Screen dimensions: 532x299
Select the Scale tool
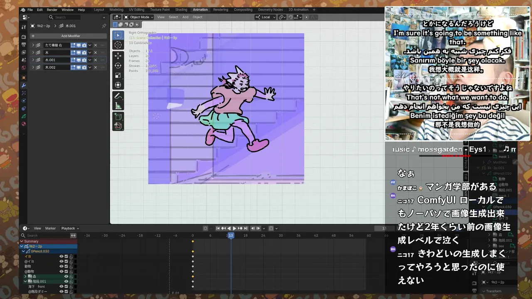click(118, 75)
